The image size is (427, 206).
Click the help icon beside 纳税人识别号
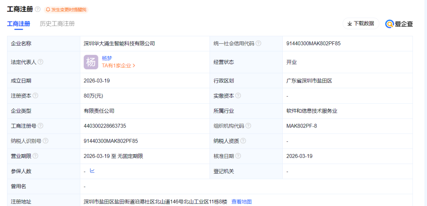[x=45, y=141]
